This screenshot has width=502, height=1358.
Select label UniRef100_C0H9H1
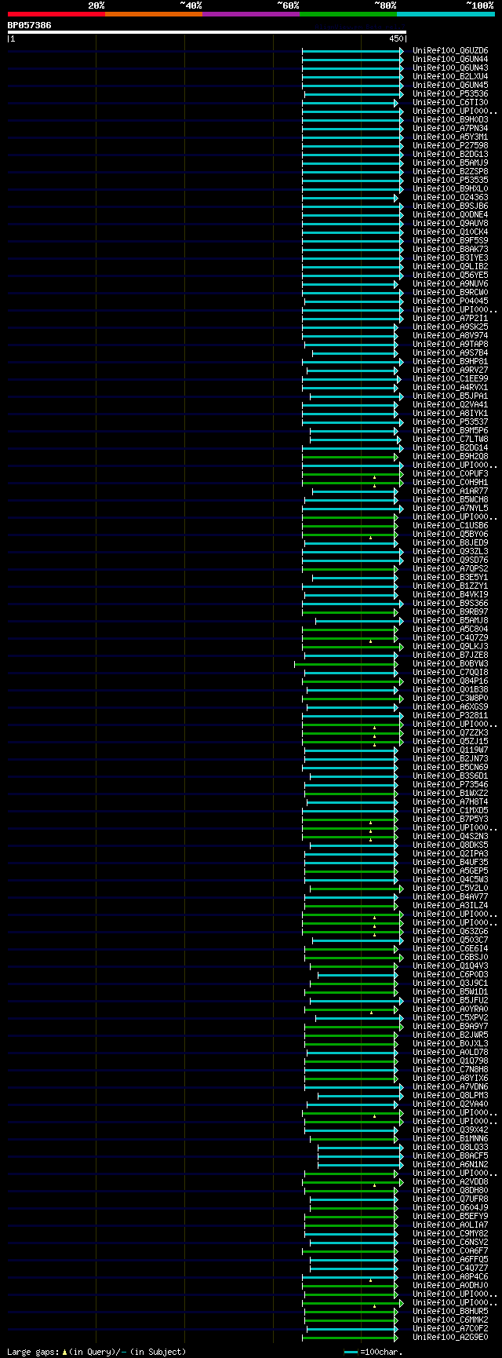tap(450, 483)
